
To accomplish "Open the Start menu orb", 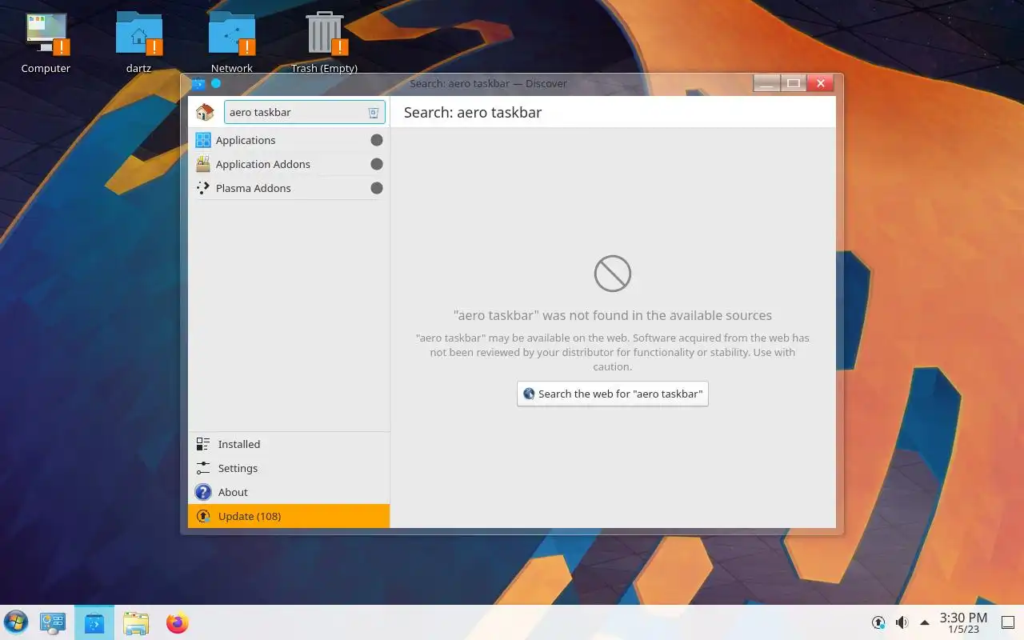I will pyautogui.click(x=16, y=622).
